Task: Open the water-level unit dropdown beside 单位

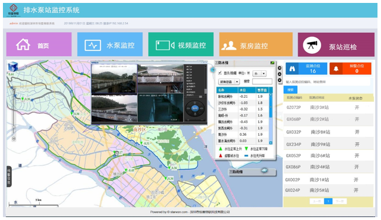Action: click(260, 73)
